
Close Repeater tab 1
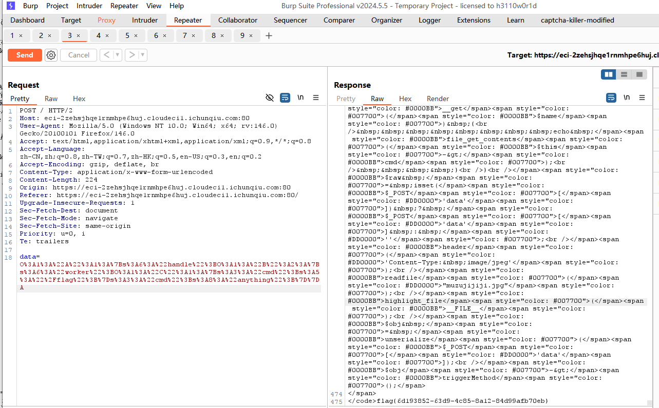point(21,36)
